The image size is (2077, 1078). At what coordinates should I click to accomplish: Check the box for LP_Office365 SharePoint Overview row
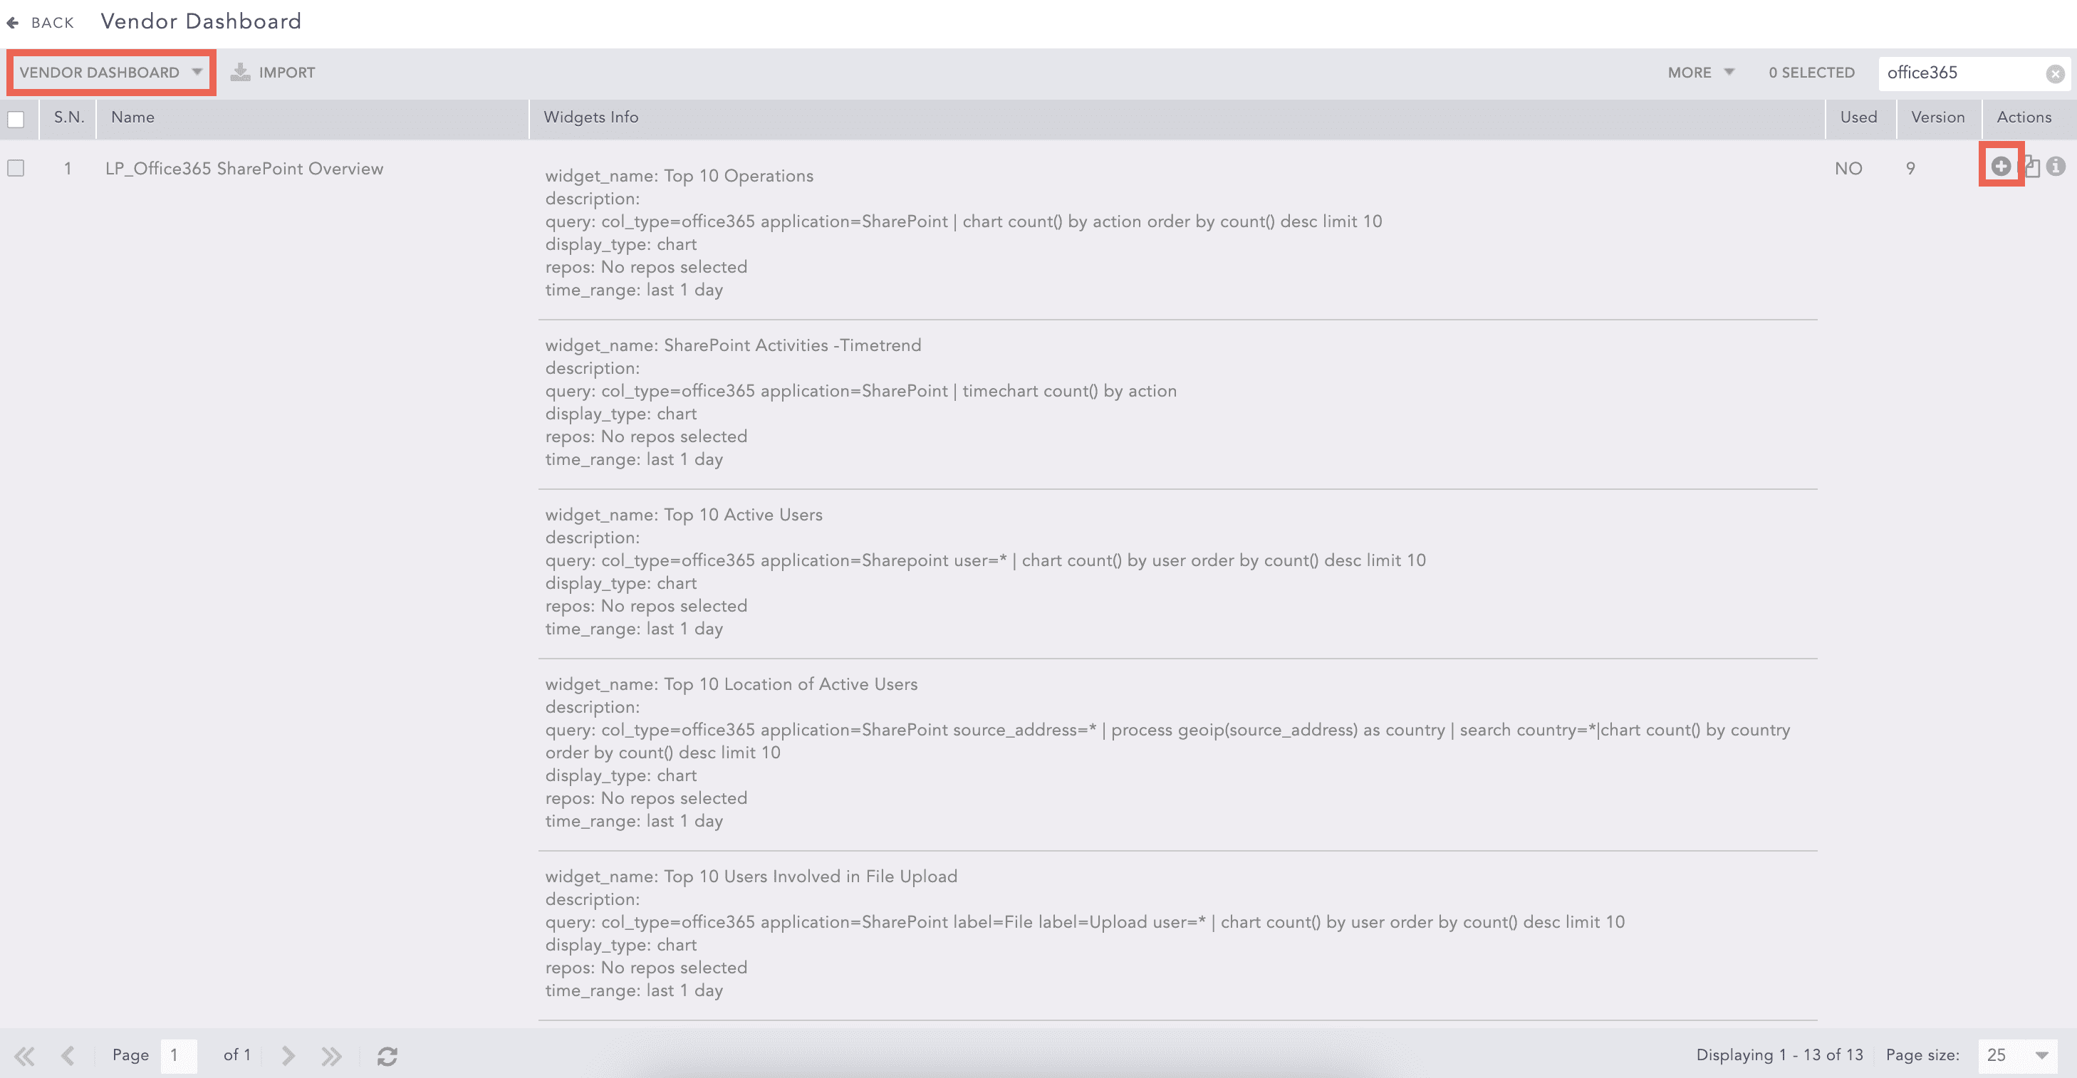point(16,168)
